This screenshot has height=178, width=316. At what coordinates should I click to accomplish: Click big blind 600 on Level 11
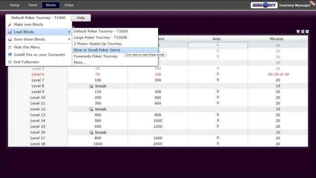158,103
